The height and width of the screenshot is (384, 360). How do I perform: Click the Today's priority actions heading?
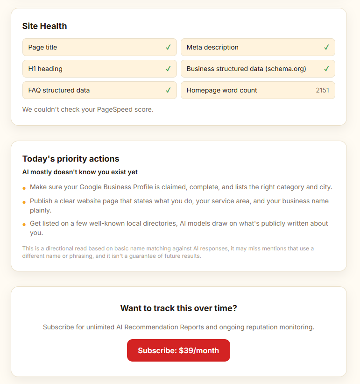(x=71, y=159)
